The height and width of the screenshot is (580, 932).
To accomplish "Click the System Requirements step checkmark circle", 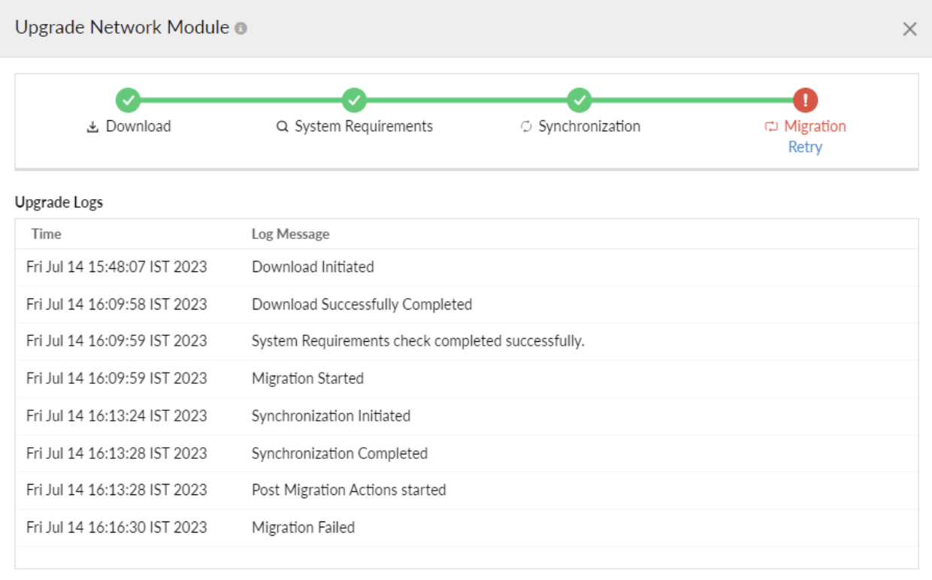I will coord(353,100).
